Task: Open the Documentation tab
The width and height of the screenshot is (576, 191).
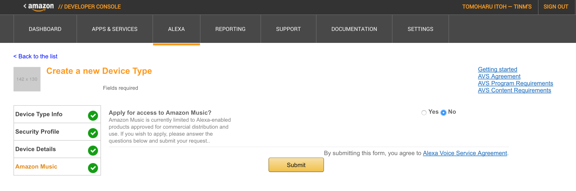Action: point(354,29)
